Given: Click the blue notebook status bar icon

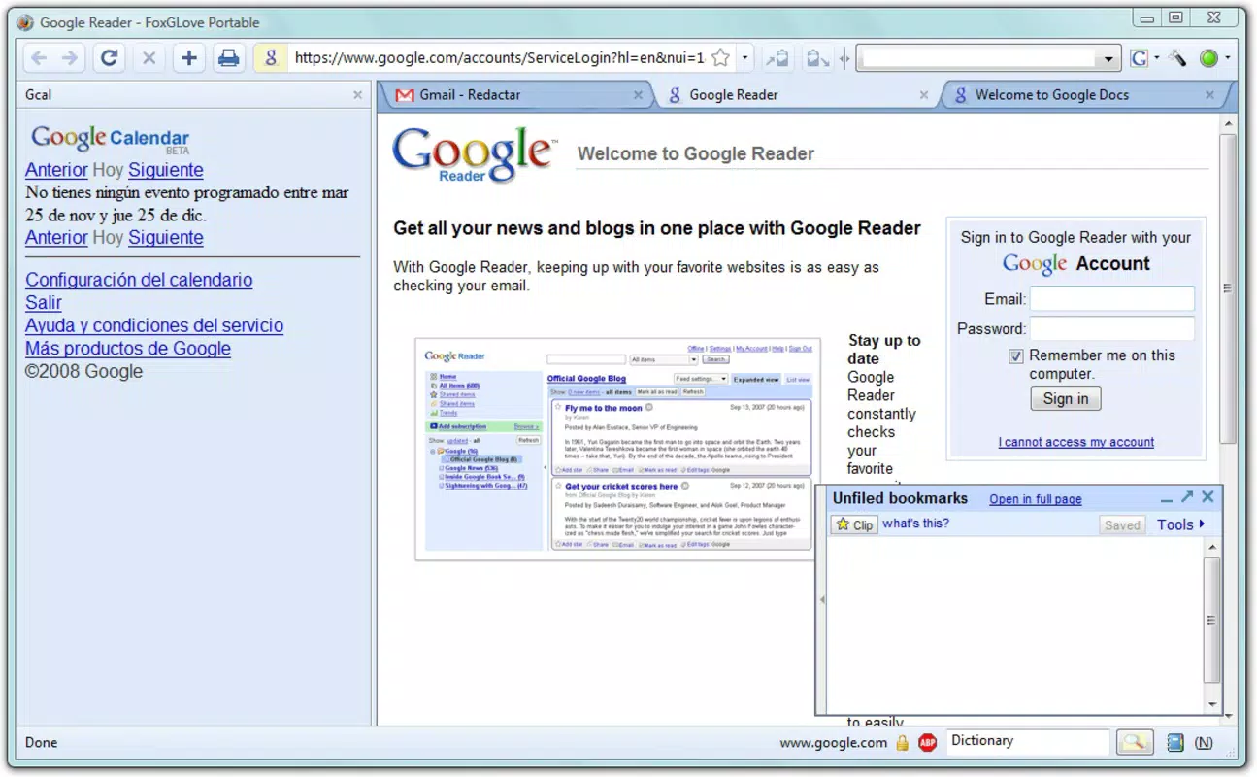Looking at the screenshot, I should [1174, 743].
